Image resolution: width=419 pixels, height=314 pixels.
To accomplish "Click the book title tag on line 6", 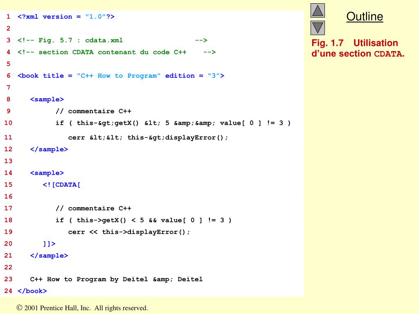I will [x=121, y=76].
